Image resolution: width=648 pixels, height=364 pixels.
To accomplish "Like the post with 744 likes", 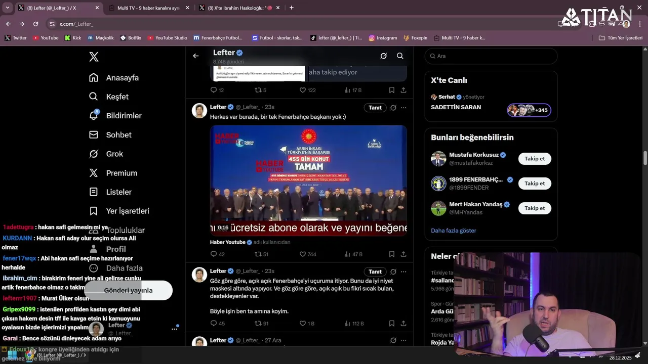I will pyautogui.click(x=308, y=254).
